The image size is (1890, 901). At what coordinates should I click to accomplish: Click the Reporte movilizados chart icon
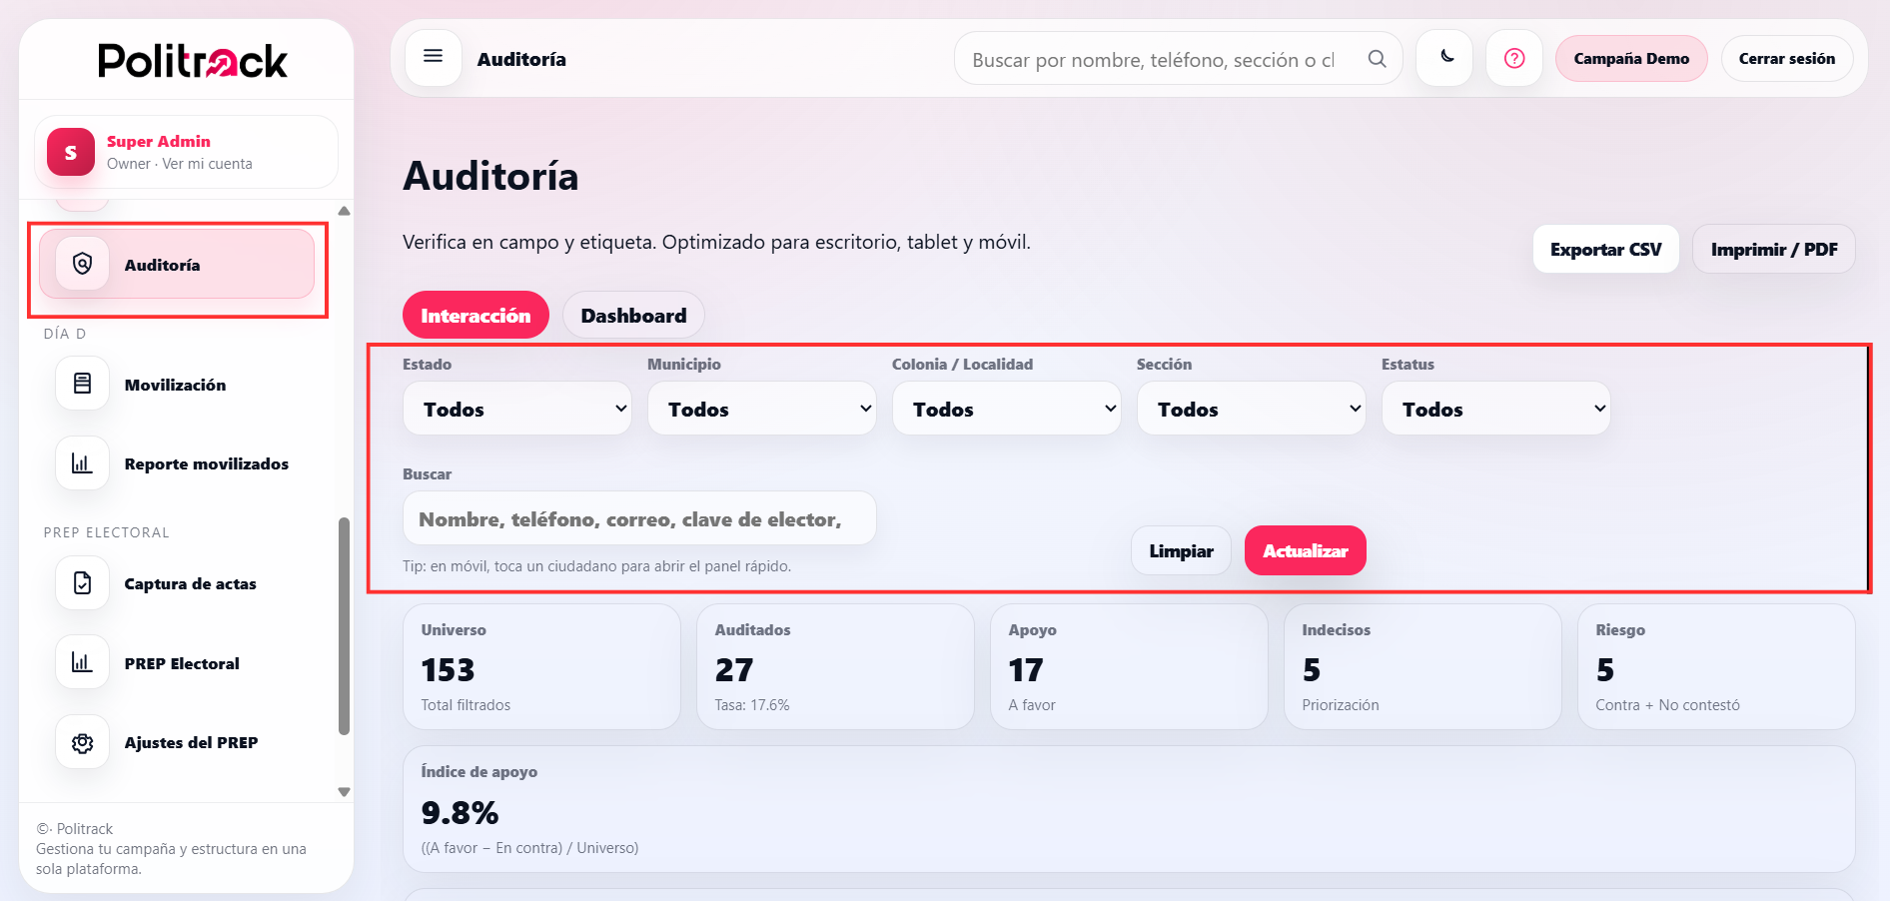pos(81,462)
